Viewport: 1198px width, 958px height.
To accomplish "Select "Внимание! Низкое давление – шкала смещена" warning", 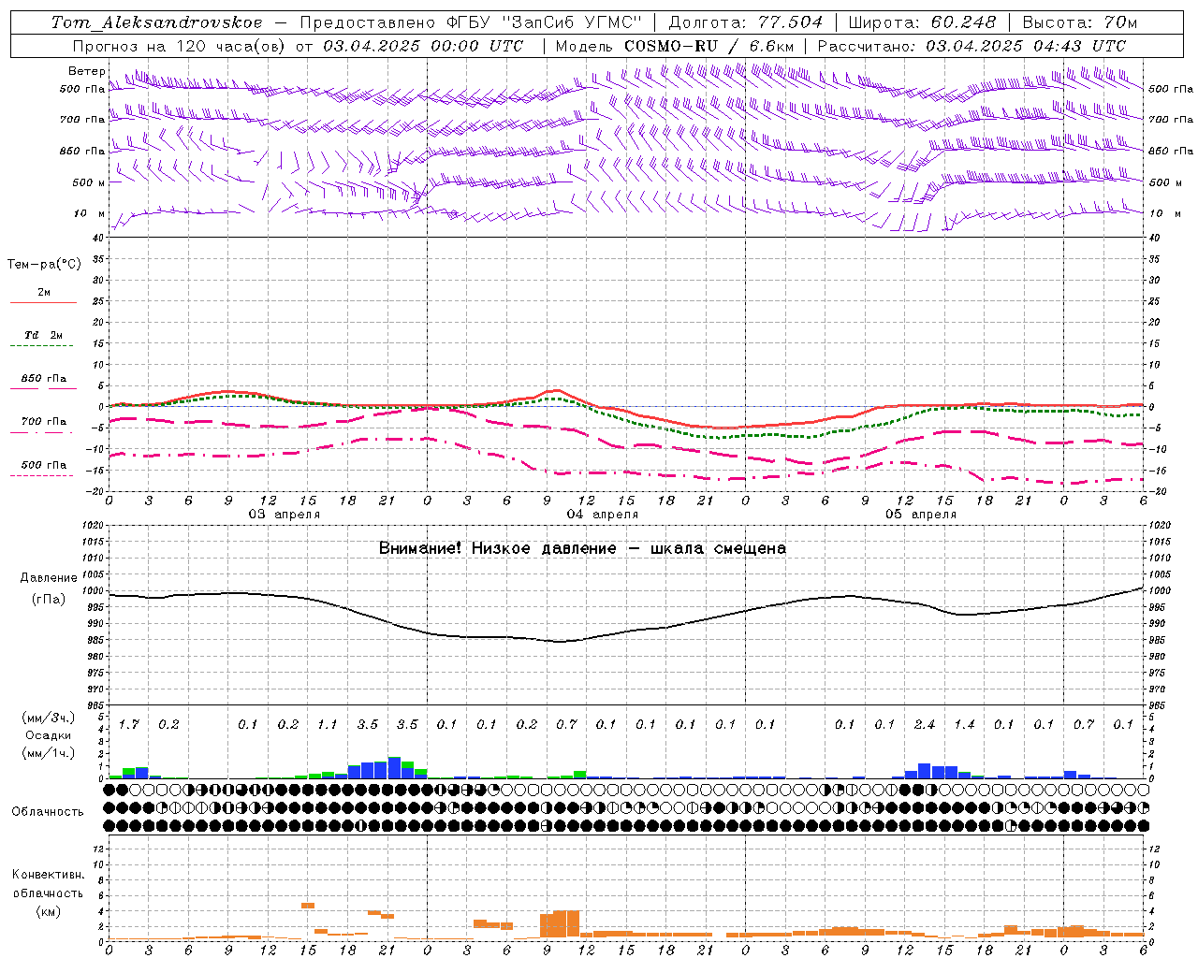I will (x=582, y=548).
